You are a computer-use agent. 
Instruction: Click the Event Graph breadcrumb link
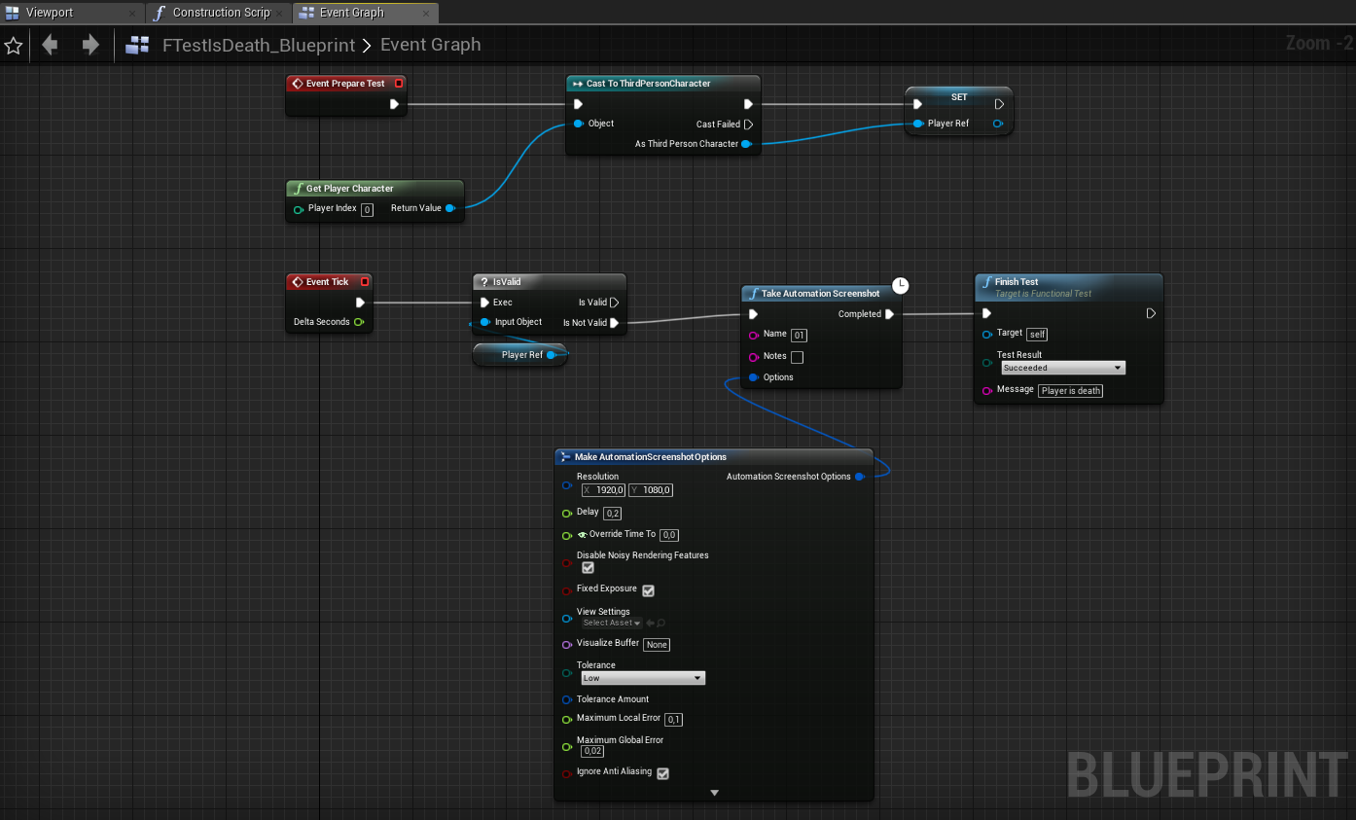[x=430, y=45]
